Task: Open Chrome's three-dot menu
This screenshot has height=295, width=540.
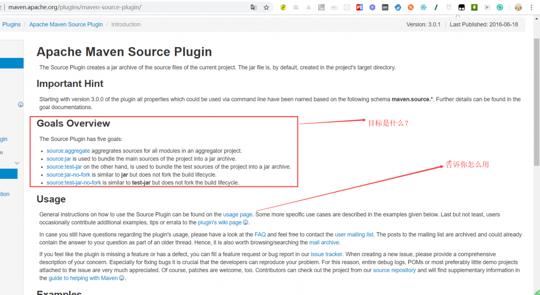Action: click(x=532, y=7)
